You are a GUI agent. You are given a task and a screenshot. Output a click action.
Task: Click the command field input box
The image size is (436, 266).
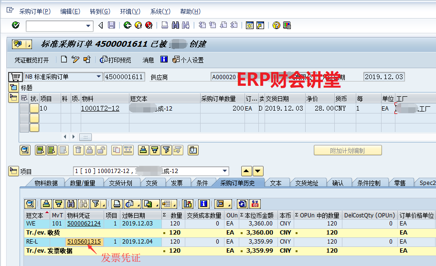point(55,26)
